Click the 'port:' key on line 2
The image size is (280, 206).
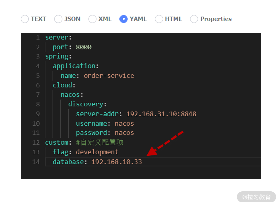point(62,47)
